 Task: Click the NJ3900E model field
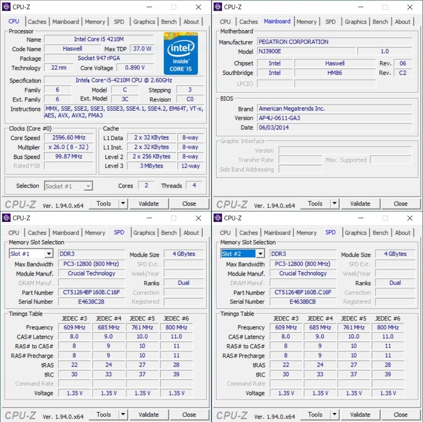click(307, 51)
